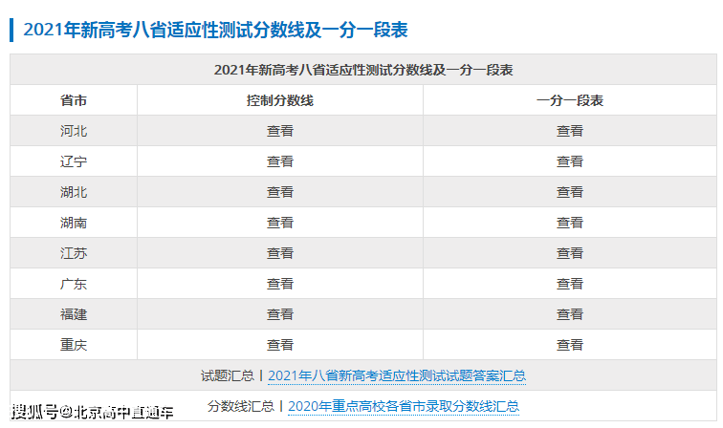View 江苏 控制分数线 查看 link
Screen dimensions: 723x428
click(x=279, y=253)
